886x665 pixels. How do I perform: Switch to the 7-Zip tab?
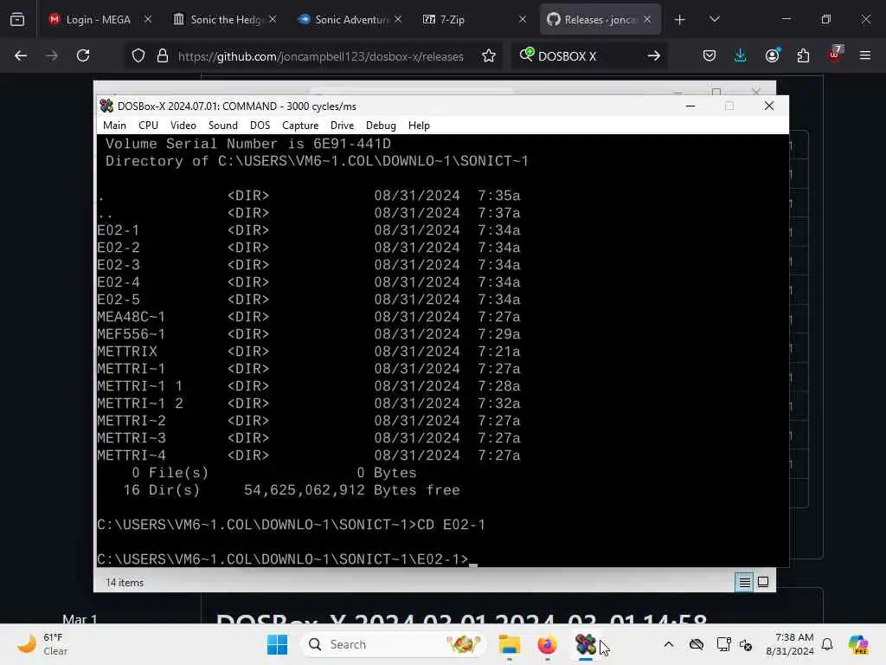point(473,20)
